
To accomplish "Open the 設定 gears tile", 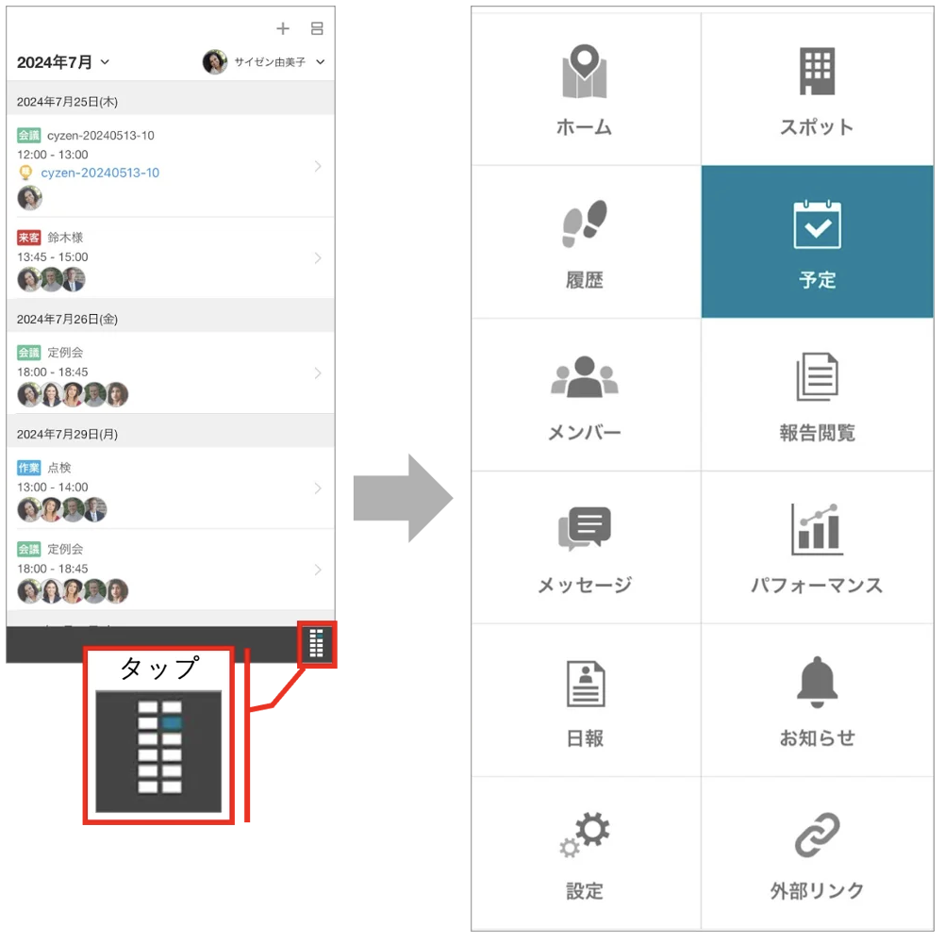I will coord(585,853).
